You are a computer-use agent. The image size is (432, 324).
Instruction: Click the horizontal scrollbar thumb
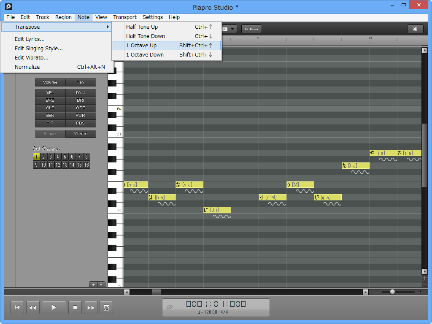coord(157,292)
